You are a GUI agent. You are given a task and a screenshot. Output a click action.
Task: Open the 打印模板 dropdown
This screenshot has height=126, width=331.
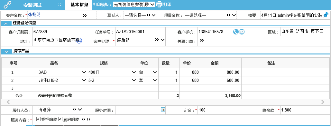134,4
